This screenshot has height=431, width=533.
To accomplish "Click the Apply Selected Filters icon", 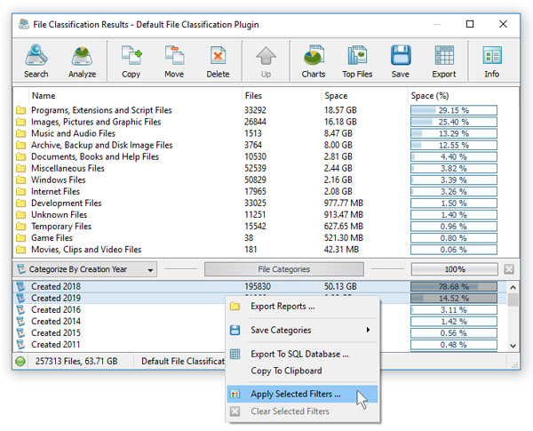I will [x=235, y=395].
